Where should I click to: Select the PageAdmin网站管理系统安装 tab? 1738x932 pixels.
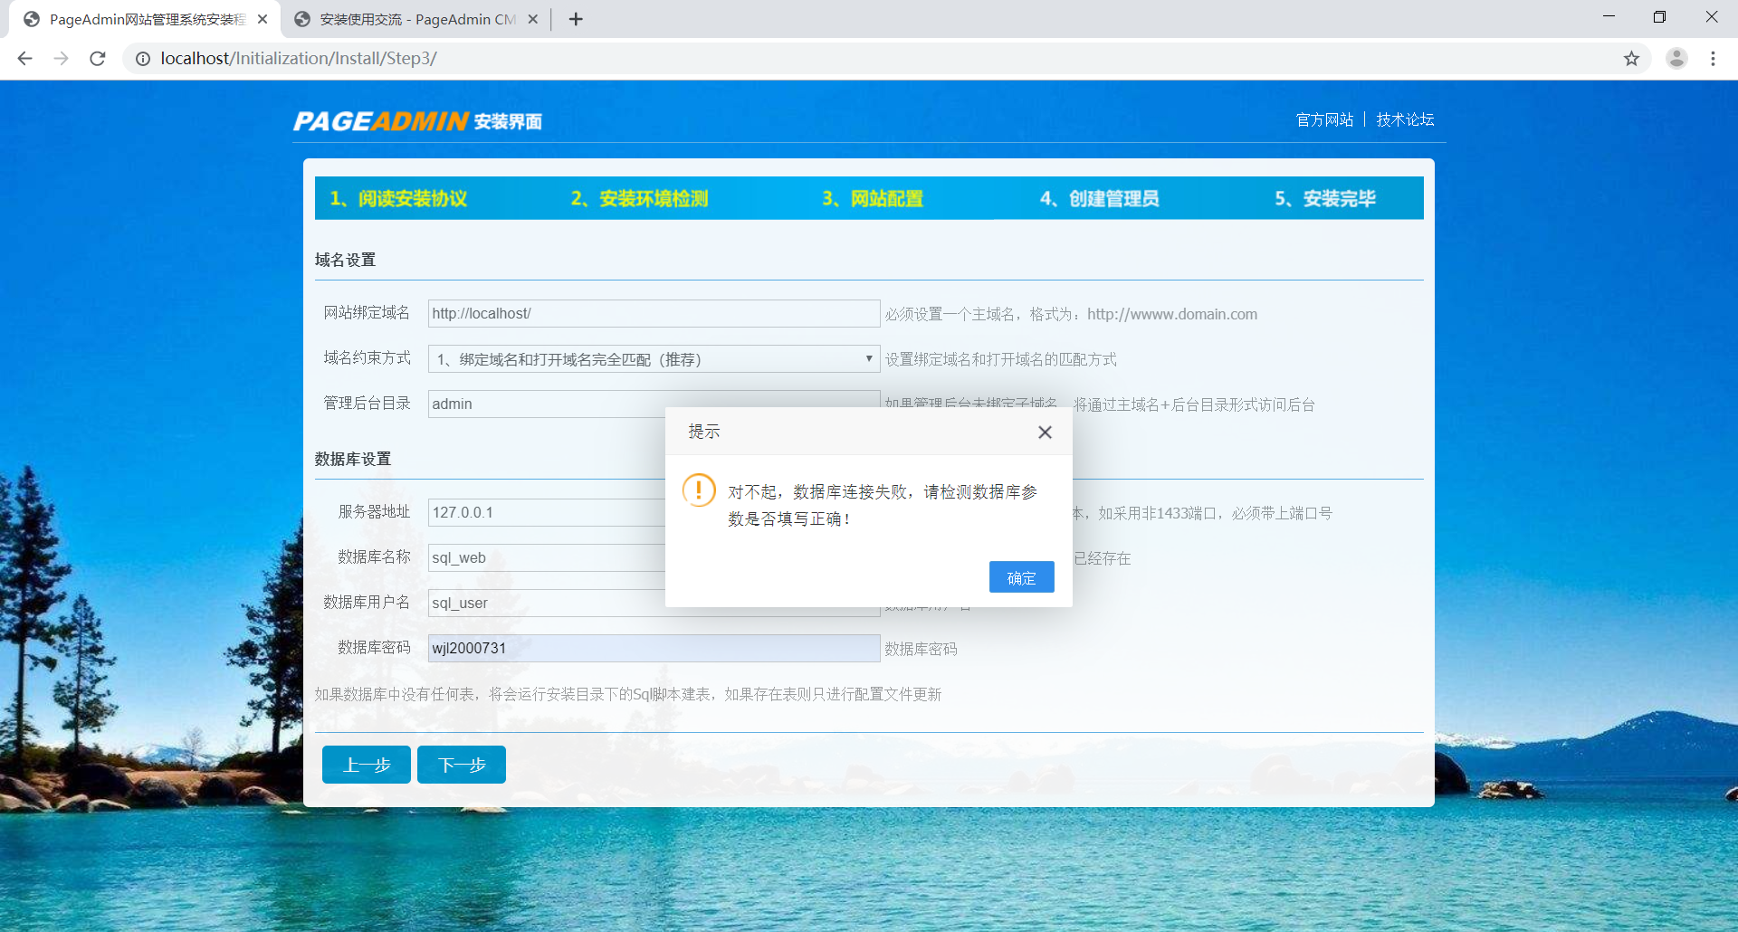coord(145,19)
